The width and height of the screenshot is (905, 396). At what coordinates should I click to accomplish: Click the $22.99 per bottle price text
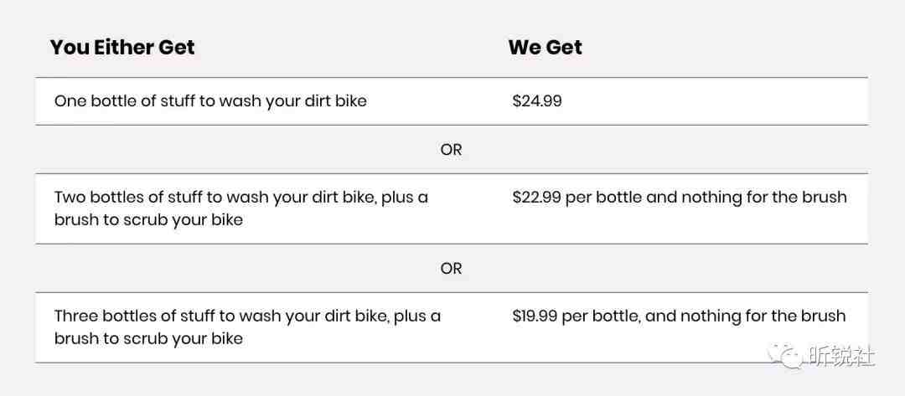point(680,197)
